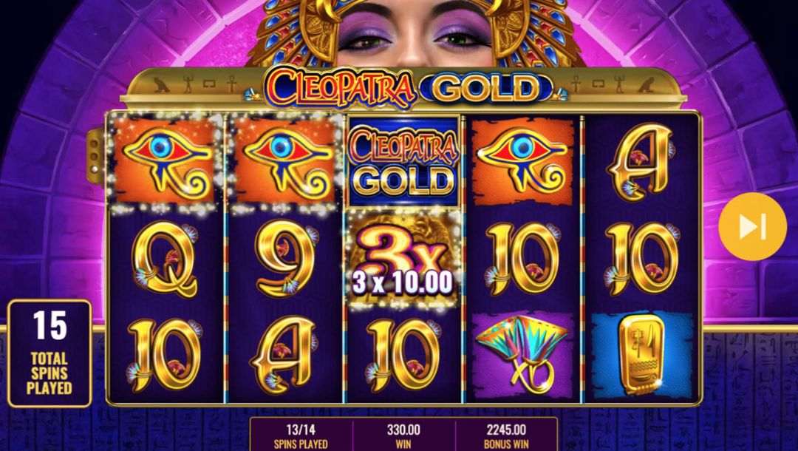Click the orange skip-forward button
Screen dimensions: 798x451
click(x=752, y=226)
